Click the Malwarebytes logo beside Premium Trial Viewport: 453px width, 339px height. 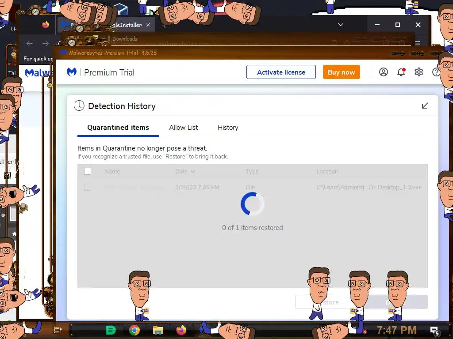point(71,72)
